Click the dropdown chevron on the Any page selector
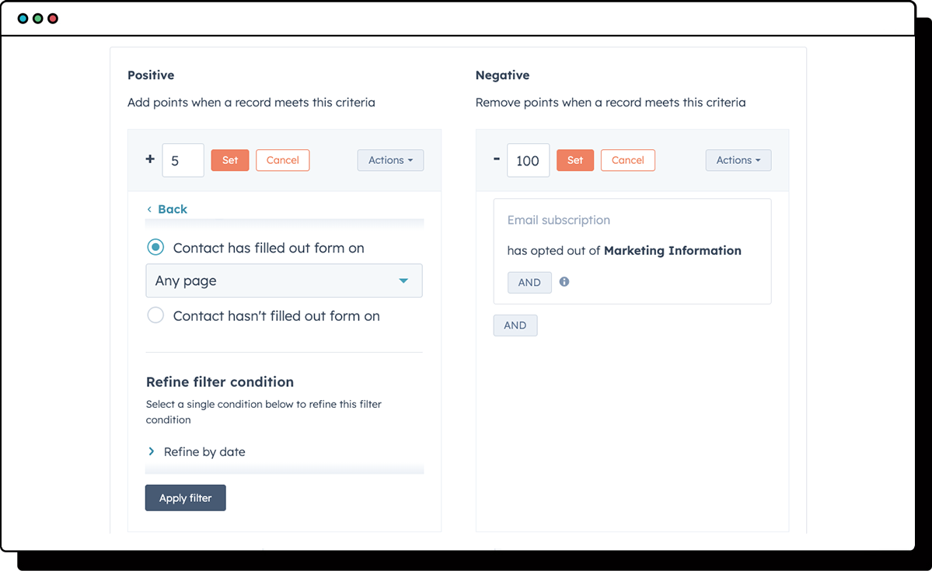932x571 pixels. (403, 280)
